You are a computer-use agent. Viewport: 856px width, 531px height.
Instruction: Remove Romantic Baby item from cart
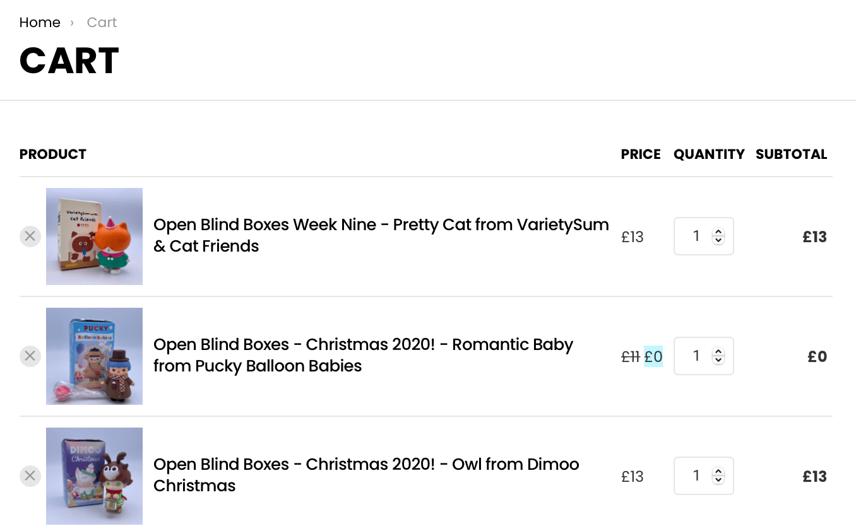click(30, 356)
